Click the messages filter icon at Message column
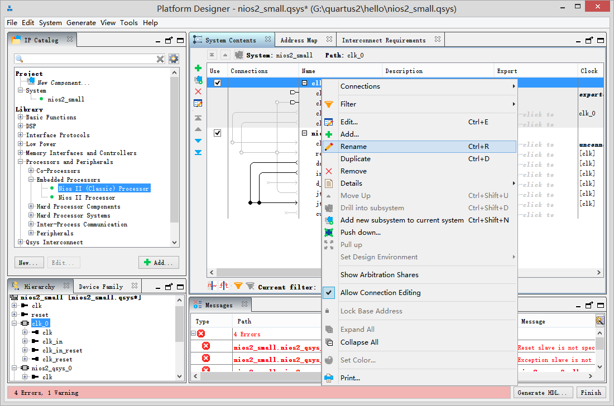Viewport: 614px width, 406px height. click(599, 321)
